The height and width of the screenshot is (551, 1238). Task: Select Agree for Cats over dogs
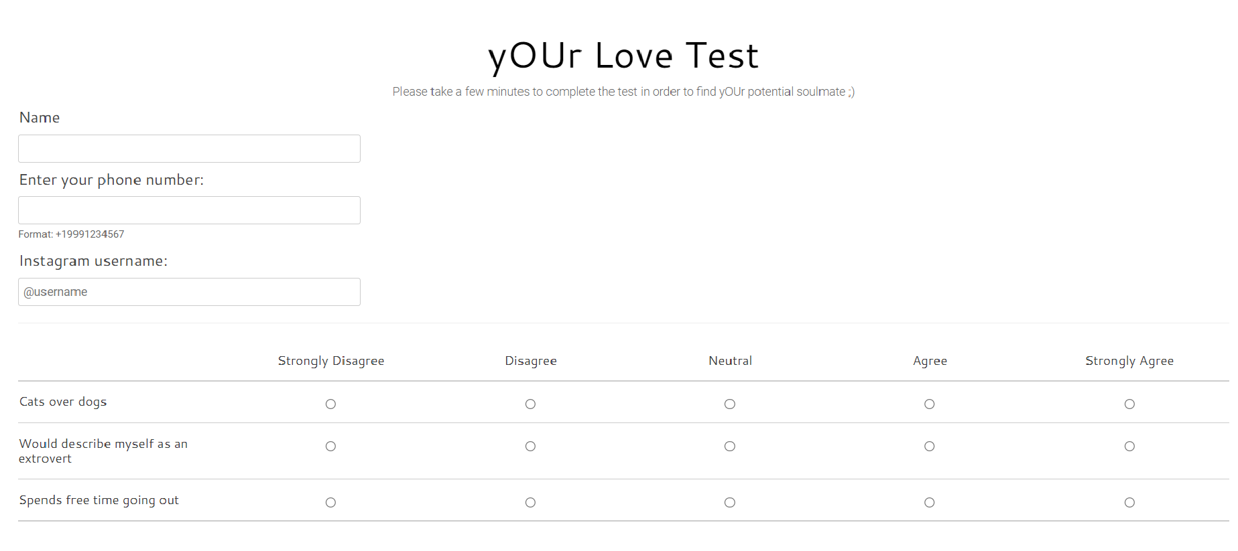929,404
